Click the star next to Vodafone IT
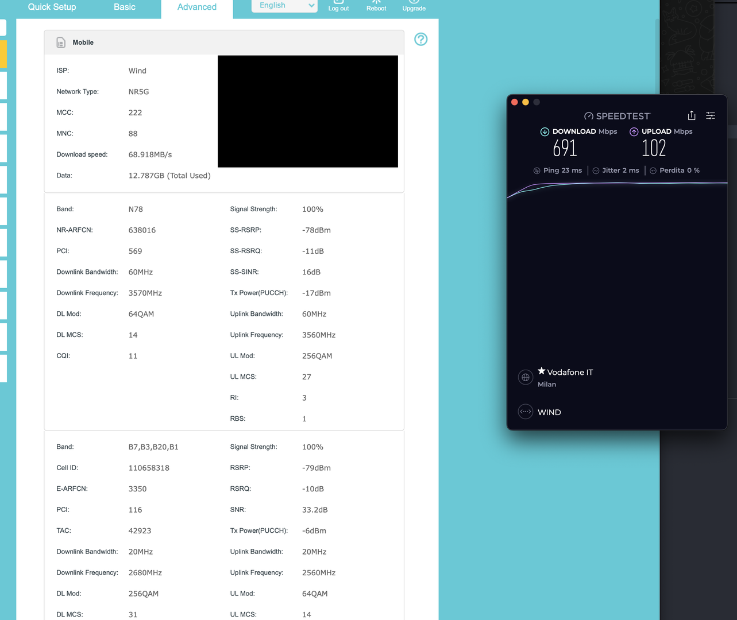Screen dimensions: 737x620 pyautogui.click(x=541, y=371)
